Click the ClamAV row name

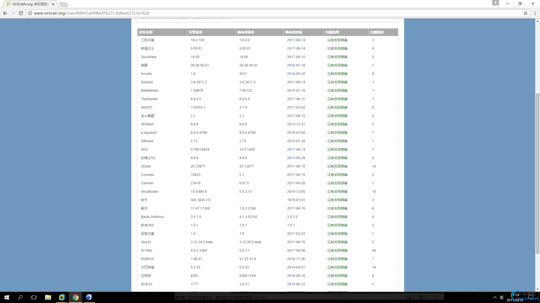(x=147, y=183)
